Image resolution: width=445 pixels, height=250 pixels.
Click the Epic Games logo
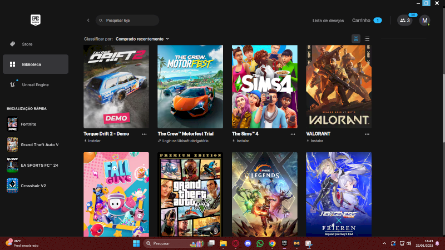click(x=36, y=20)
